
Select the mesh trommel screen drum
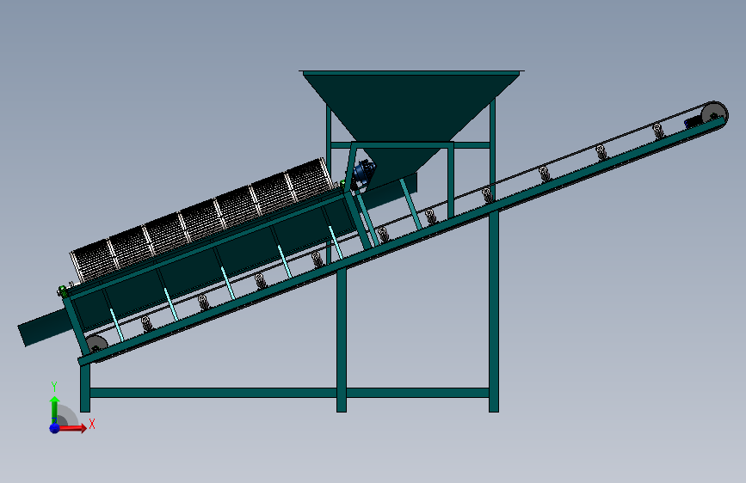click(202, 220)
